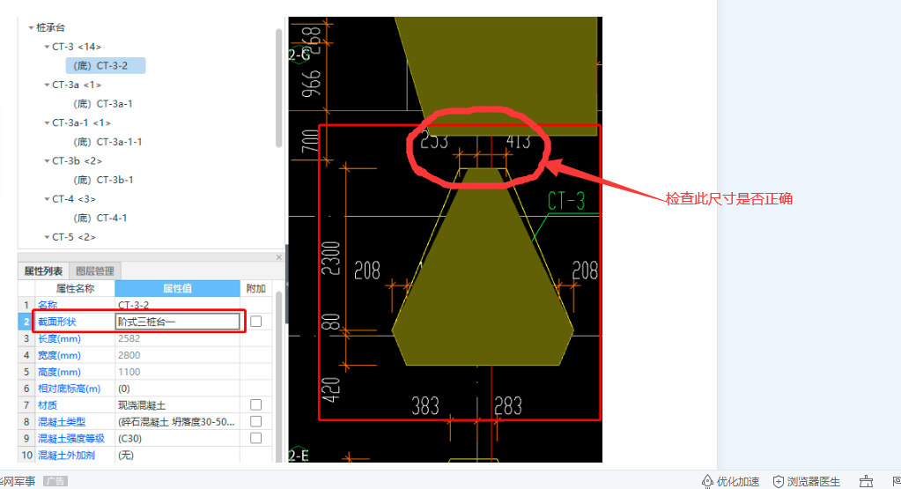Image resolution: width=901 pixels, height=489 pixels.
Task: Click the 长度(mm) property name
Action: point(59,338)
